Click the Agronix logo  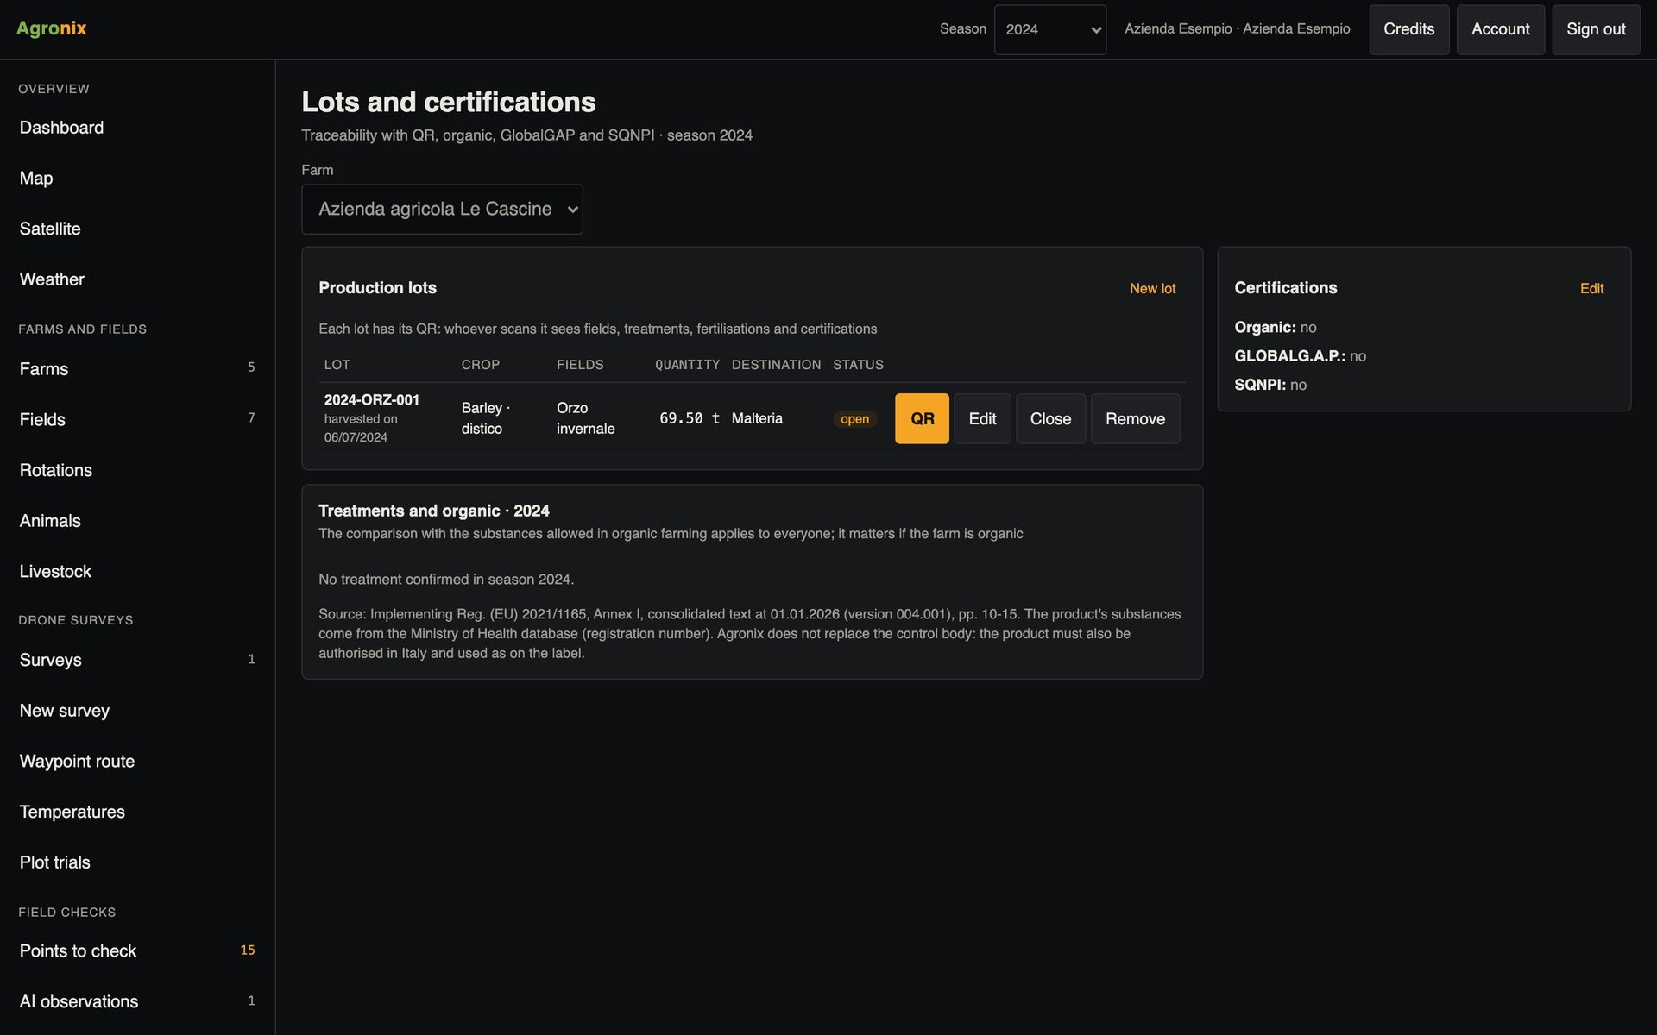(x=52, y=28)
